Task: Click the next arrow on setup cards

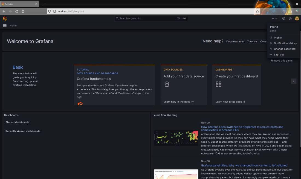Action: [294, 81]
